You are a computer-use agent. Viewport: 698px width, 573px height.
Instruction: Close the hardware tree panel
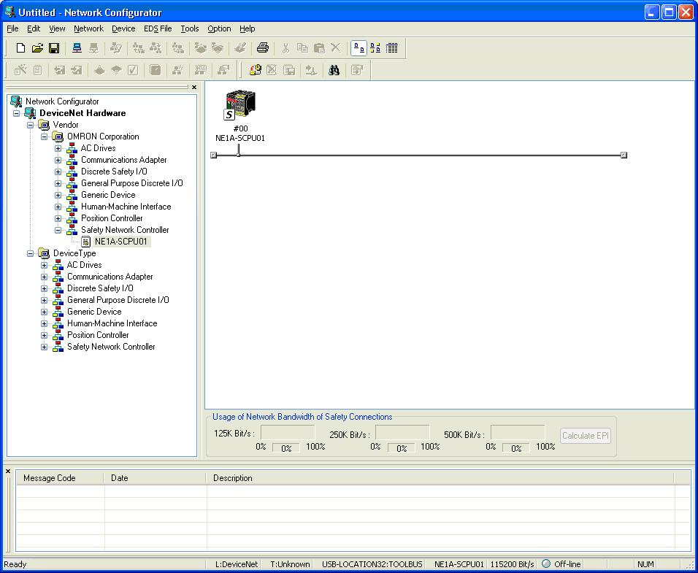coord(194,87)
